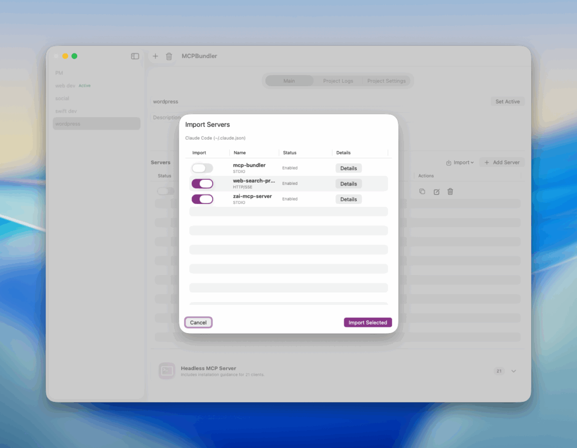577x448 pixels.
Task: Select the wordpress project in sidebar
Action: point(96,124)
